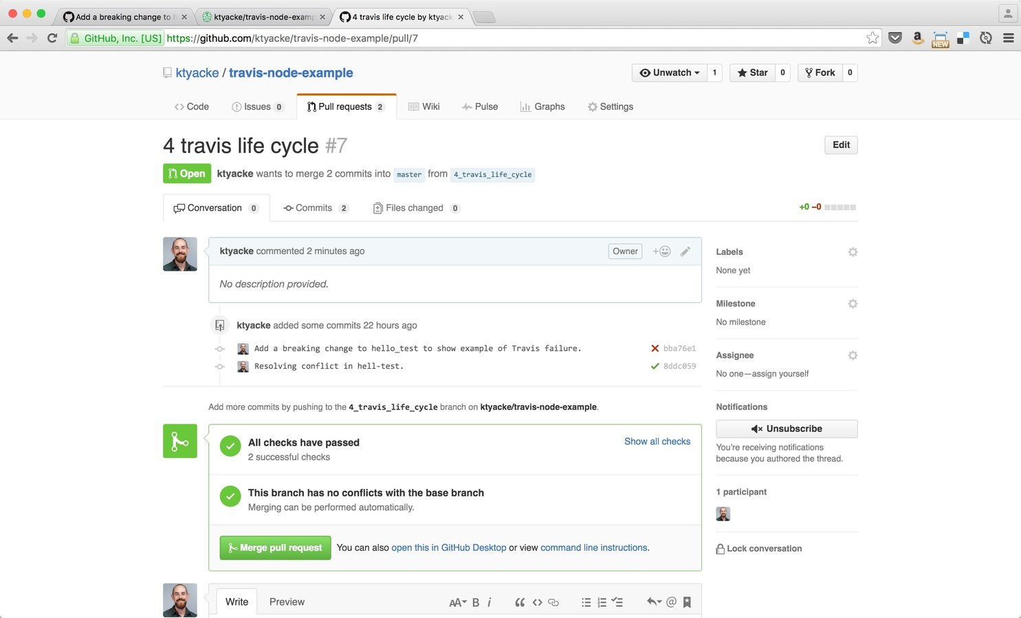
Task: Open the reply arrow dropdown in the editor
Action: coord(654,602)
